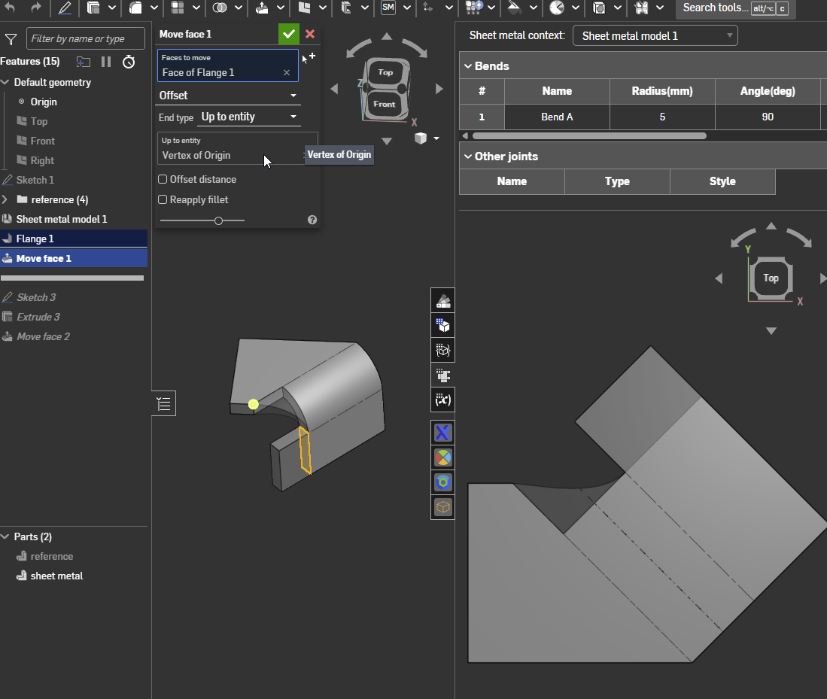Open the appearance panel swatch icon
The width and height of the screenshot is (827, 699).
pos(443,301)
